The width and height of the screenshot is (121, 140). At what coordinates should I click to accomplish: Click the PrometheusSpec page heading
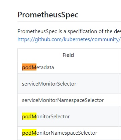(48, 15)
